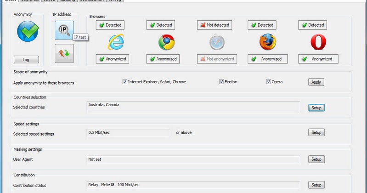This screenshot has height=193, width=367.
Task: Toggle the Firefox anonymity checkbox
Action: (221, 82)
